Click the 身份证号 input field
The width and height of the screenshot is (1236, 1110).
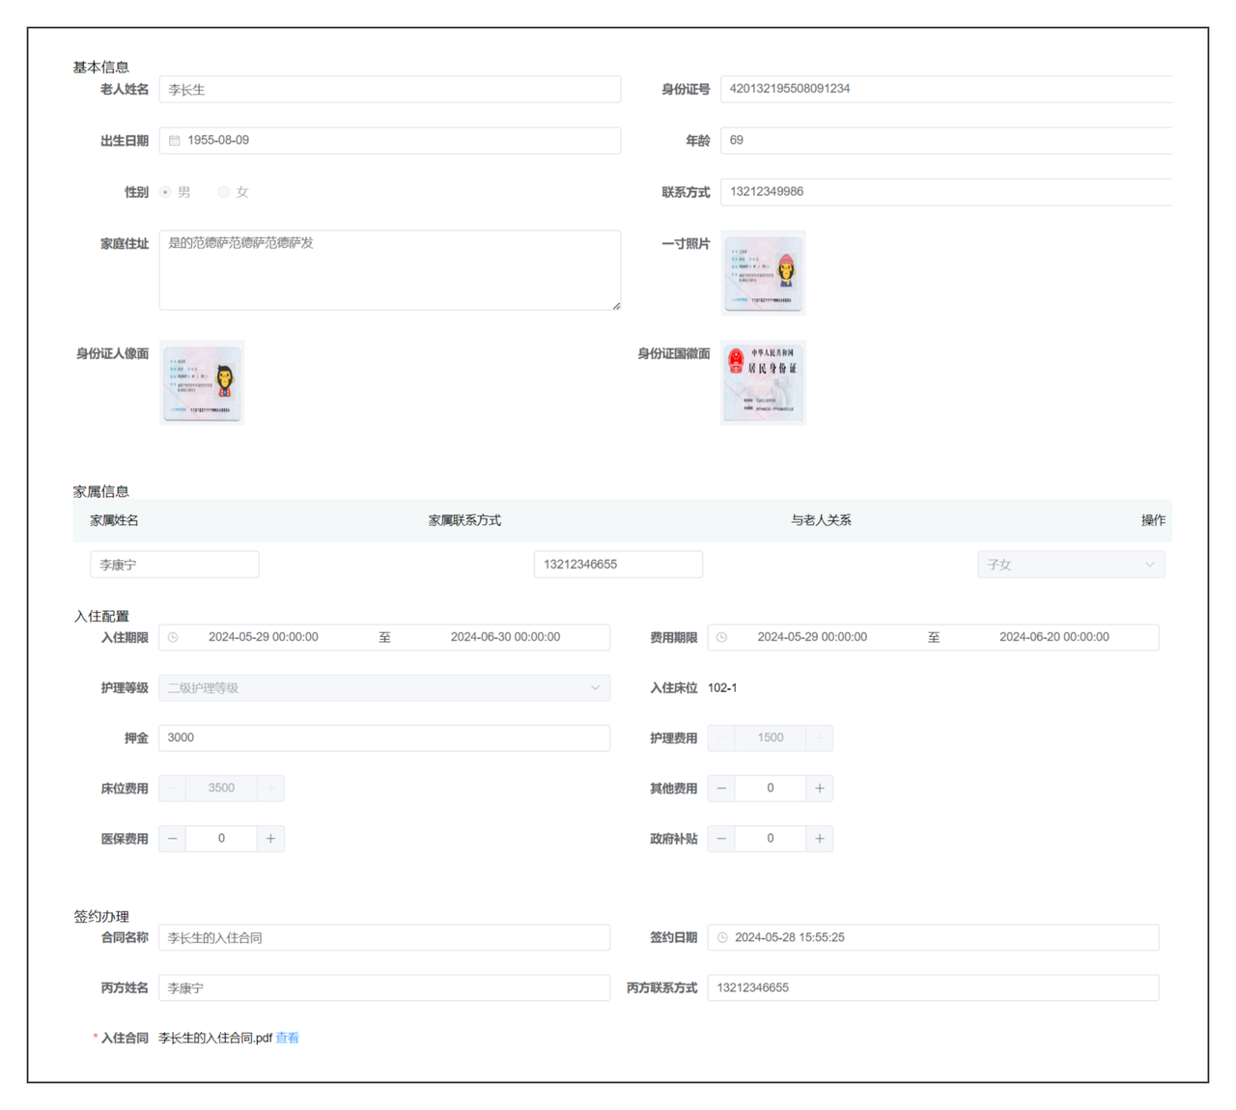946,89
